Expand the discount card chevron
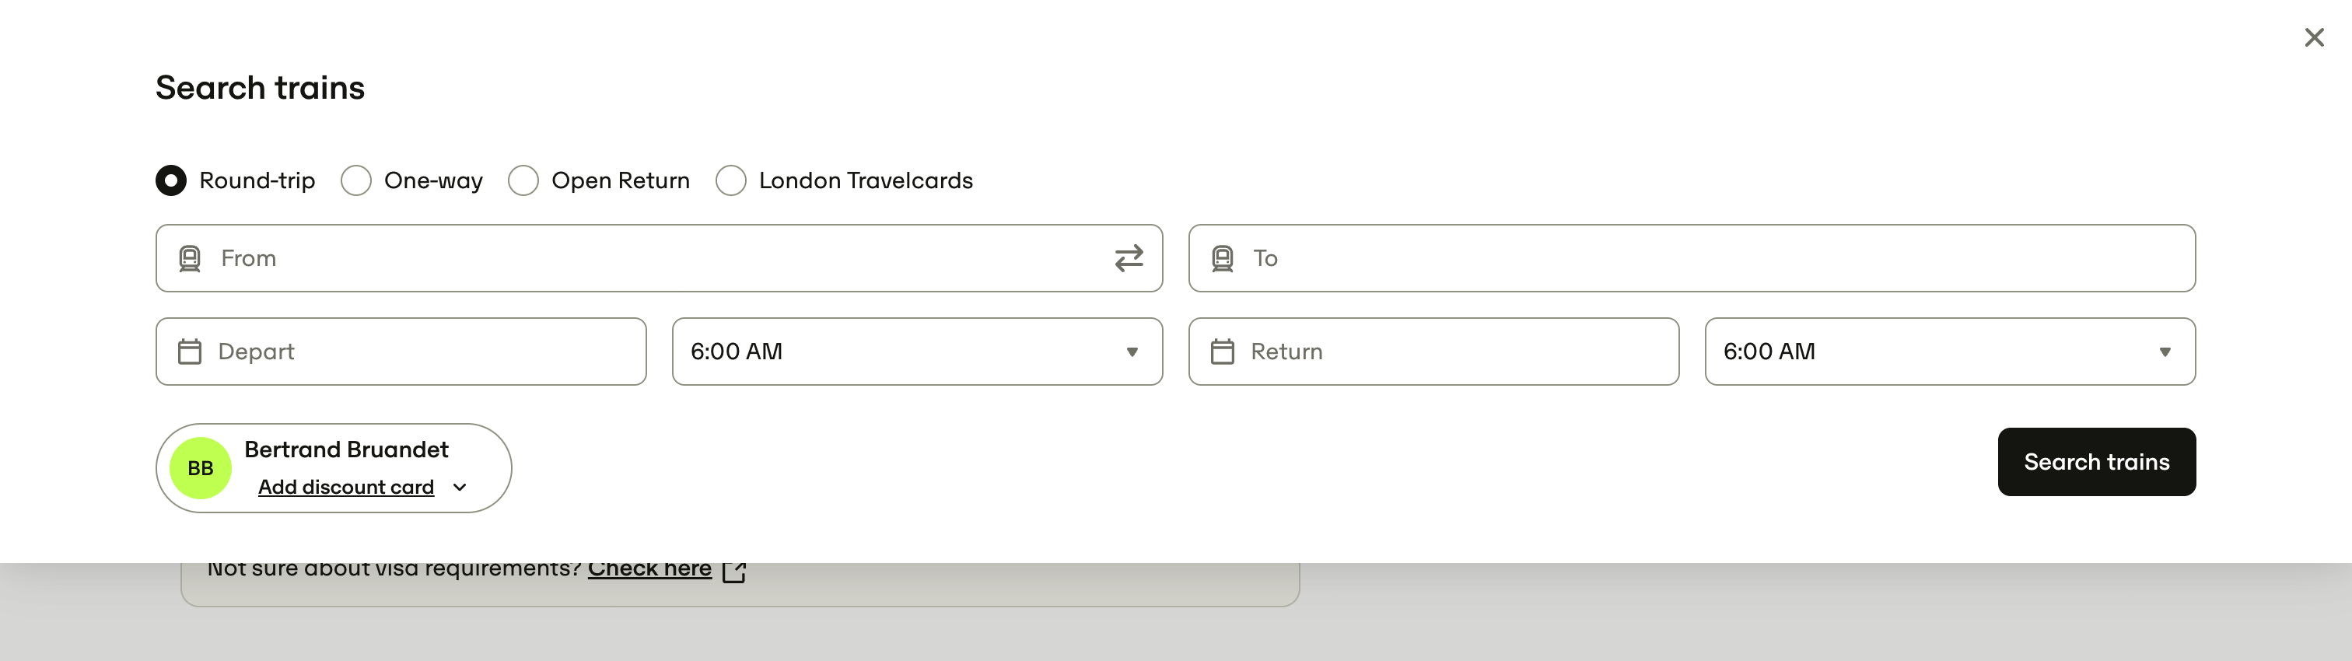Screen dimensions: 2352x661 coord(460,488)
